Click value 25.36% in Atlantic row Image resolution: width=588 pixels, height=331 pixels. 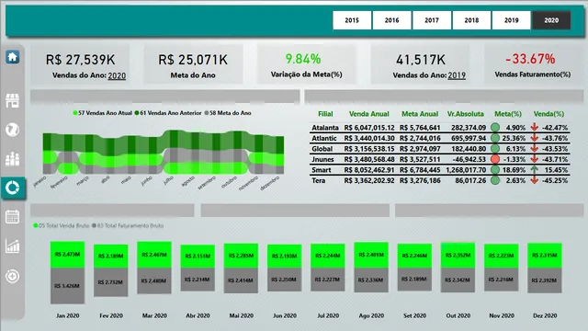click(x=514, y=138)
